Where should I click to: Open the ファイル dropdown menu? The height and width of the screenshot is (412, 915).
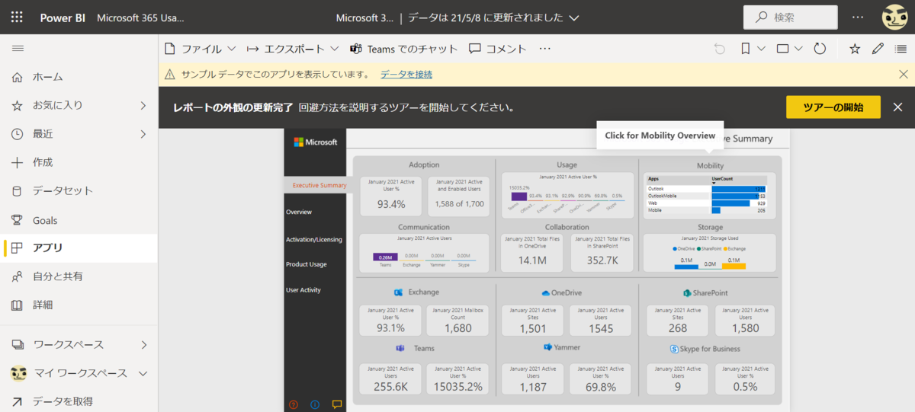201,49
